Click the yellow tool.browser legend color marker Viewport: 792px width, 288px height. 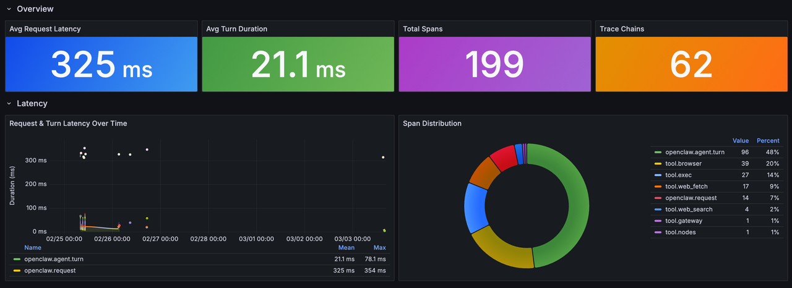click(x=658, y=164)
